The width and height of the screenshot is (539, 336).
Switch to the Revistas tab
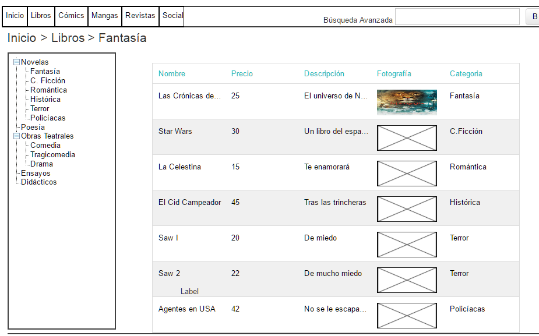click(x=140, y=16)
